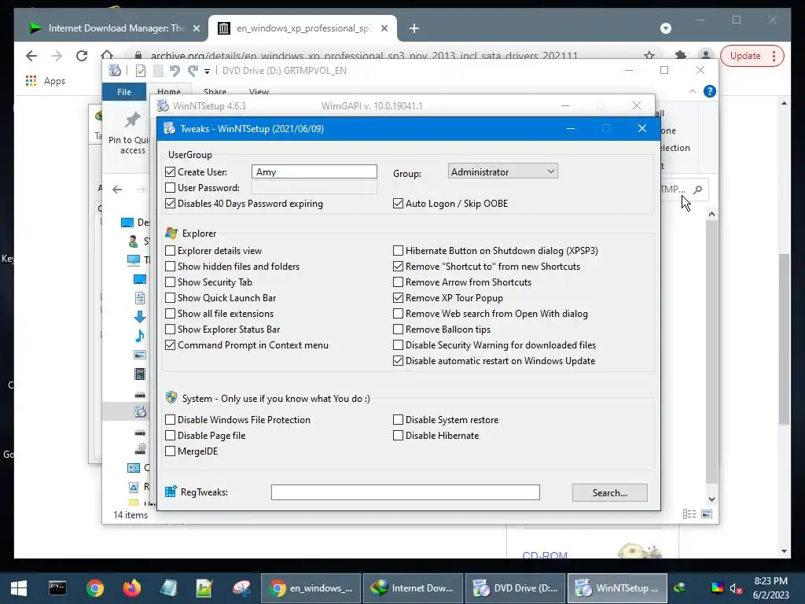Click Explorer Back arrow in DVD Drive window

[x=117, y=190]
